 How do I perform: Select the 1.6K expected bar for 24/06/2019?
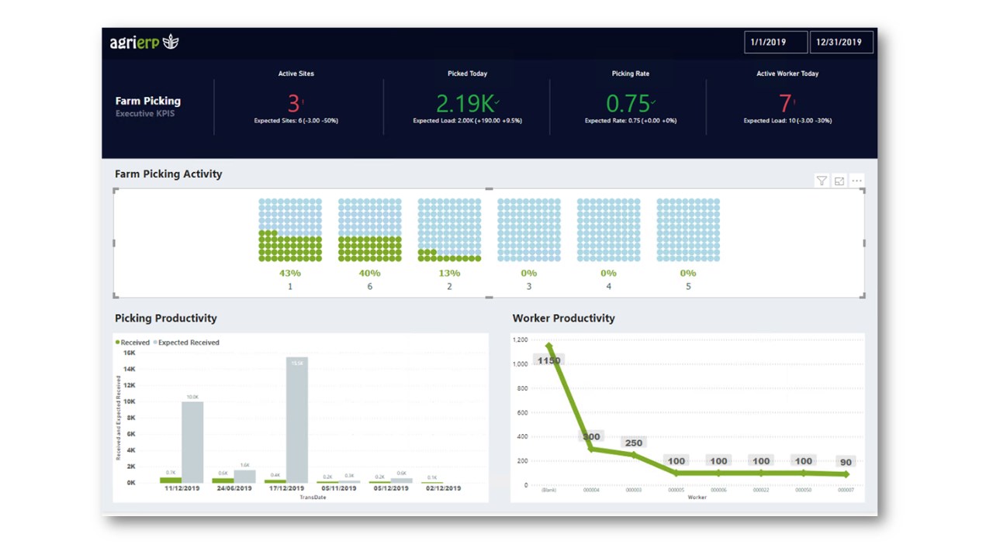click(244, 477)
